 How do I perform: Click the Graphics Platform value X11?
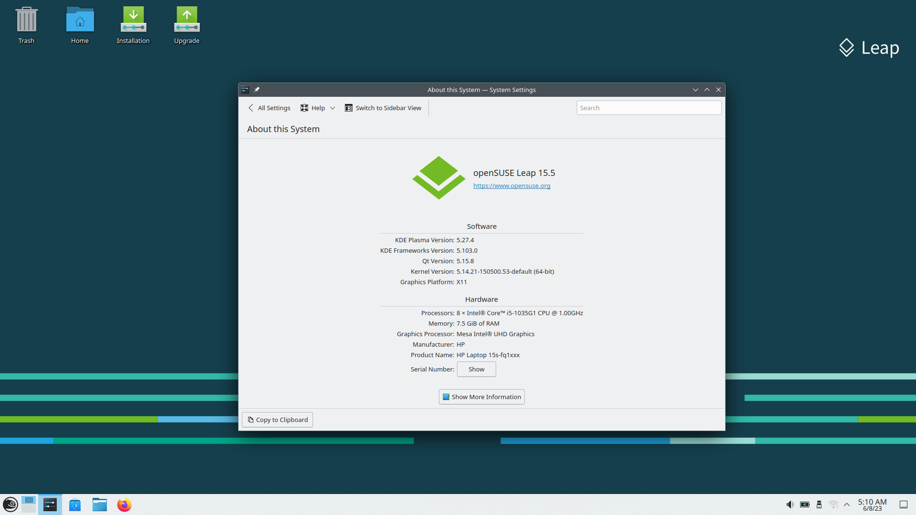point(462,282)
